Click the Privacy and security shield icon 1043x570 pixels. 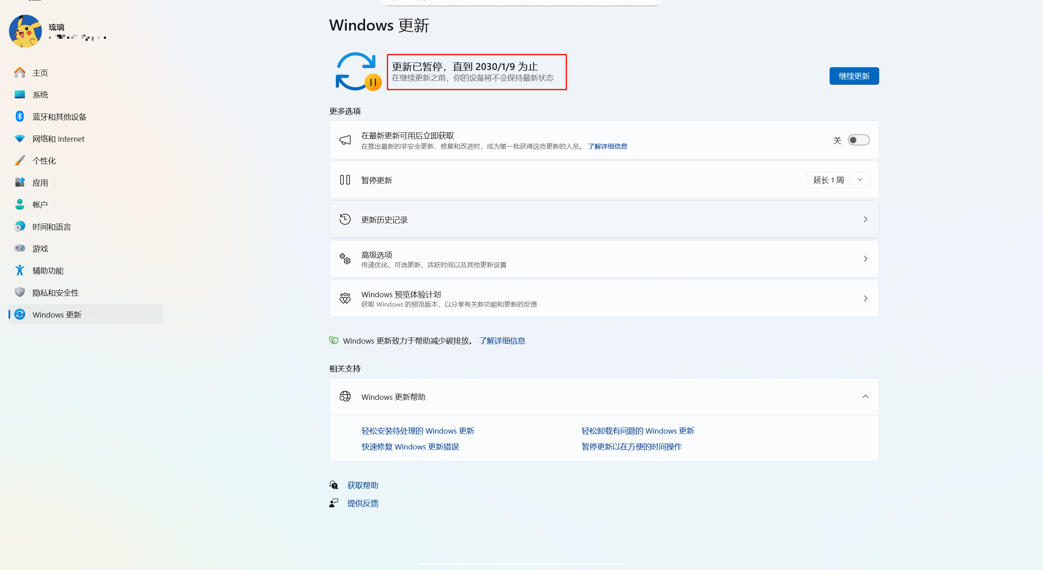[20, 292]
